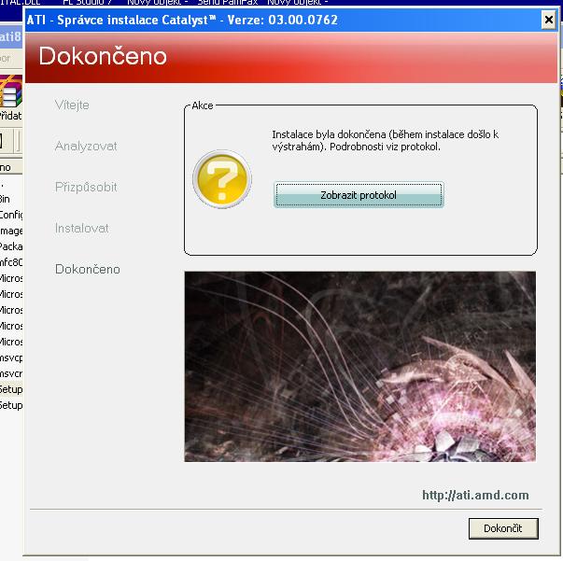Select the Analyzovat step in sidebar
Viewport: 563px width, 561px height.
pyautogui.click(x=86, y=146)
